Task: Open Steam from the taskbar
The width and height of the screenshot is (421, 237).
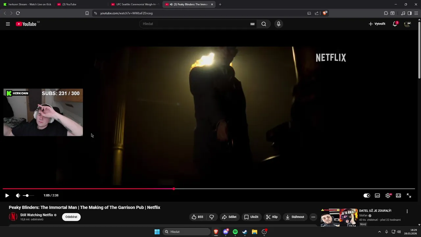Action: tap(245, 232)
